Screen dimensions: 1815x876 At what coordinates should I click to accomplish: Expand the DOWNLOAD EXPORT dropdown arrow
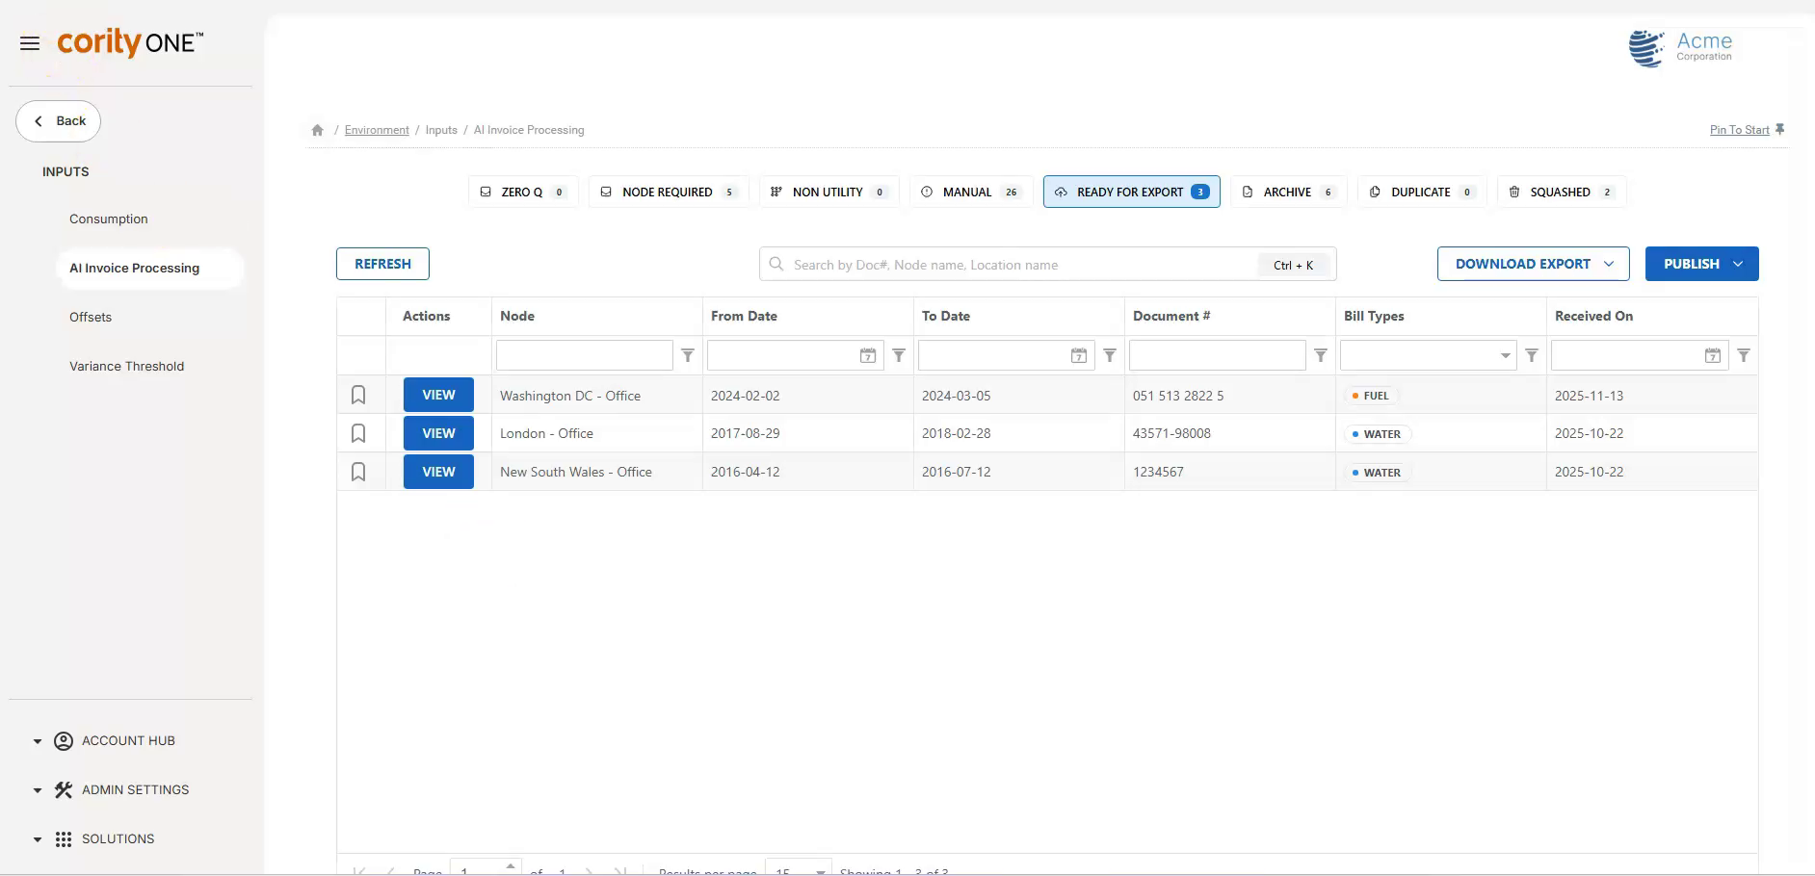coord(1610,263)
